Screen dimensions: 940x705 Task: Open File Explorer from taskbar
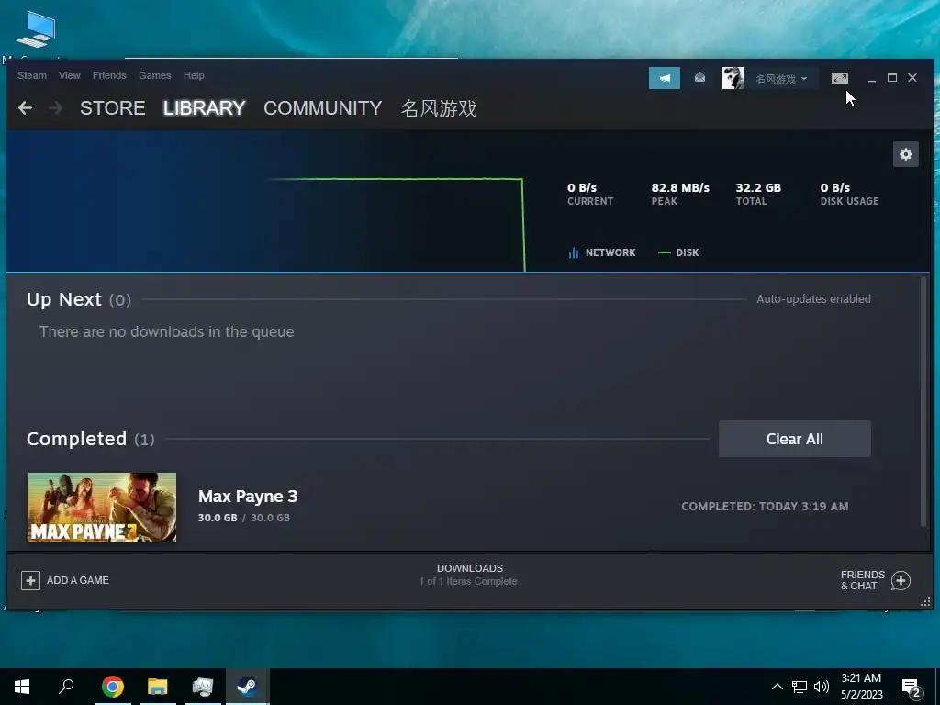pos(158,687)
